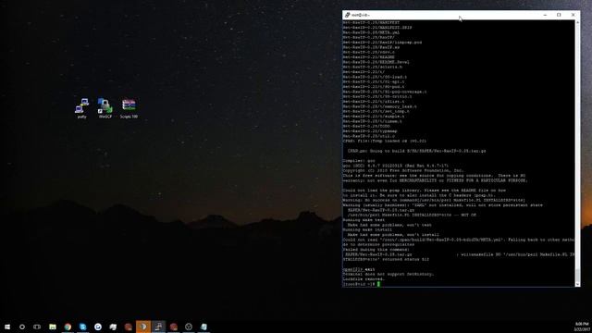
Task: Close the PuTTY terminal window
Action: pyautogui.click(x=573, y=15)
